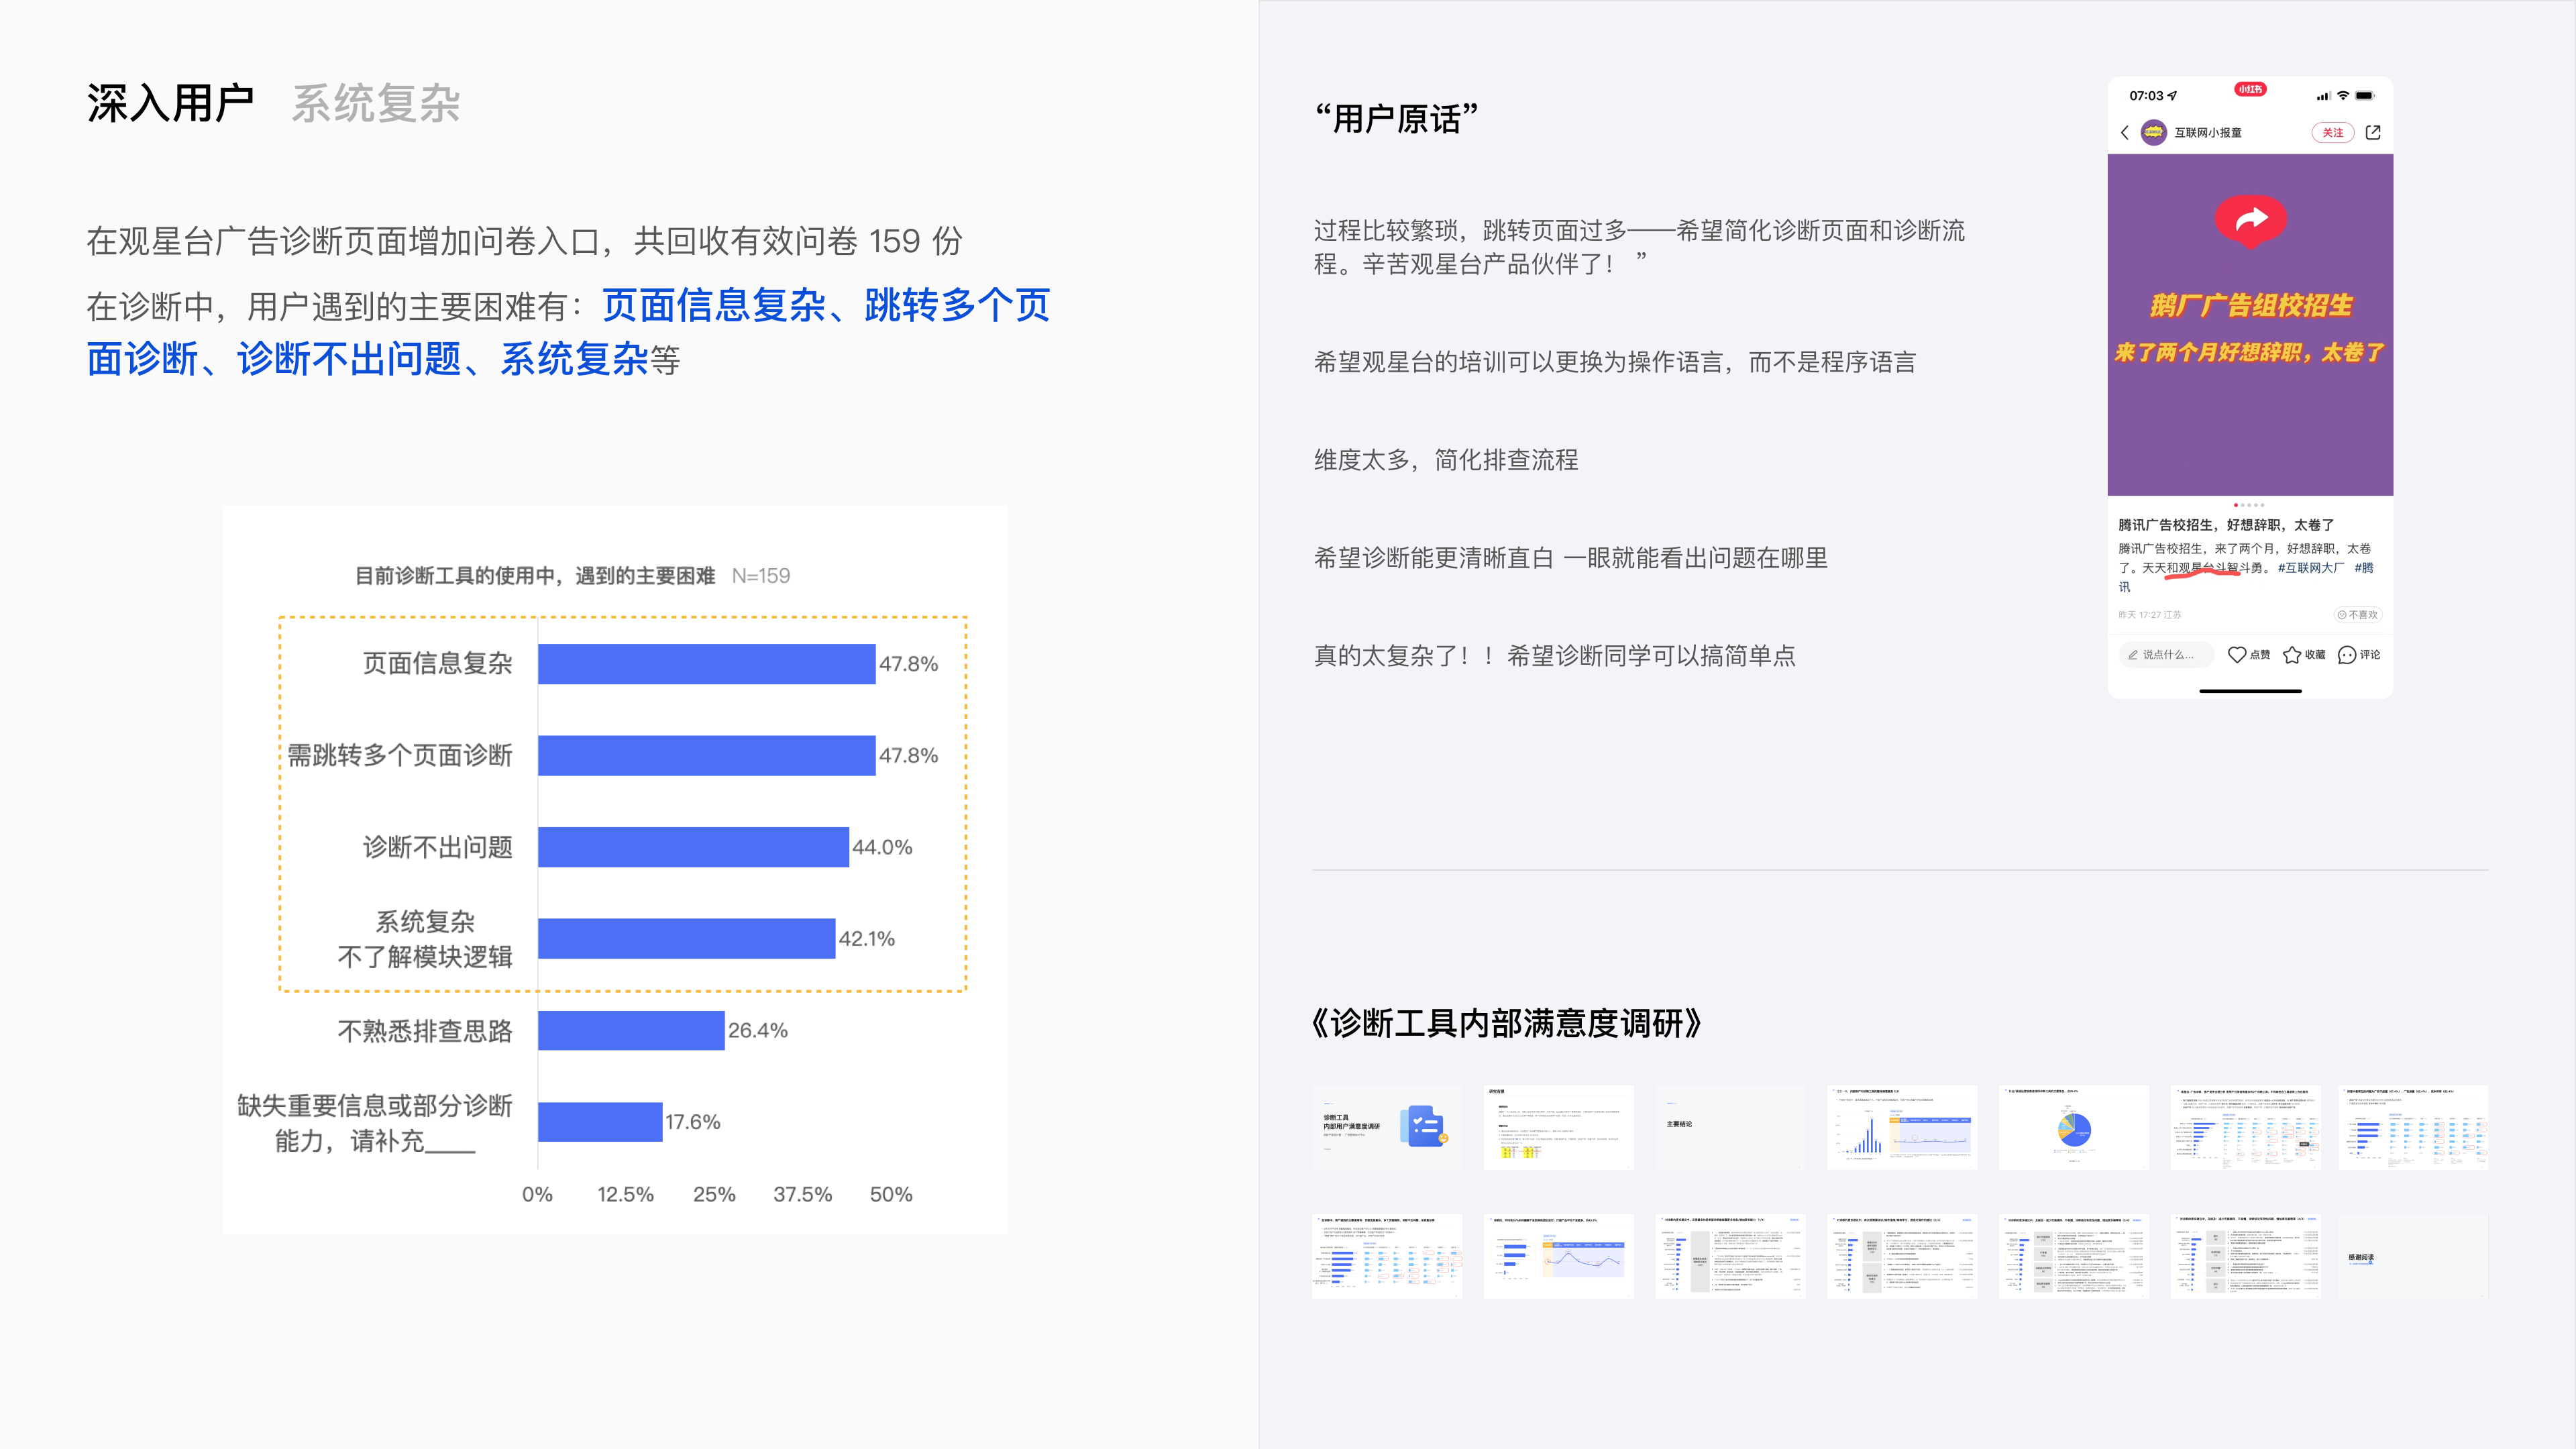Viewport: 2576px width, 1449px height.
Task: Click the 26.4% value label
Action: [x=758, y=1030]
